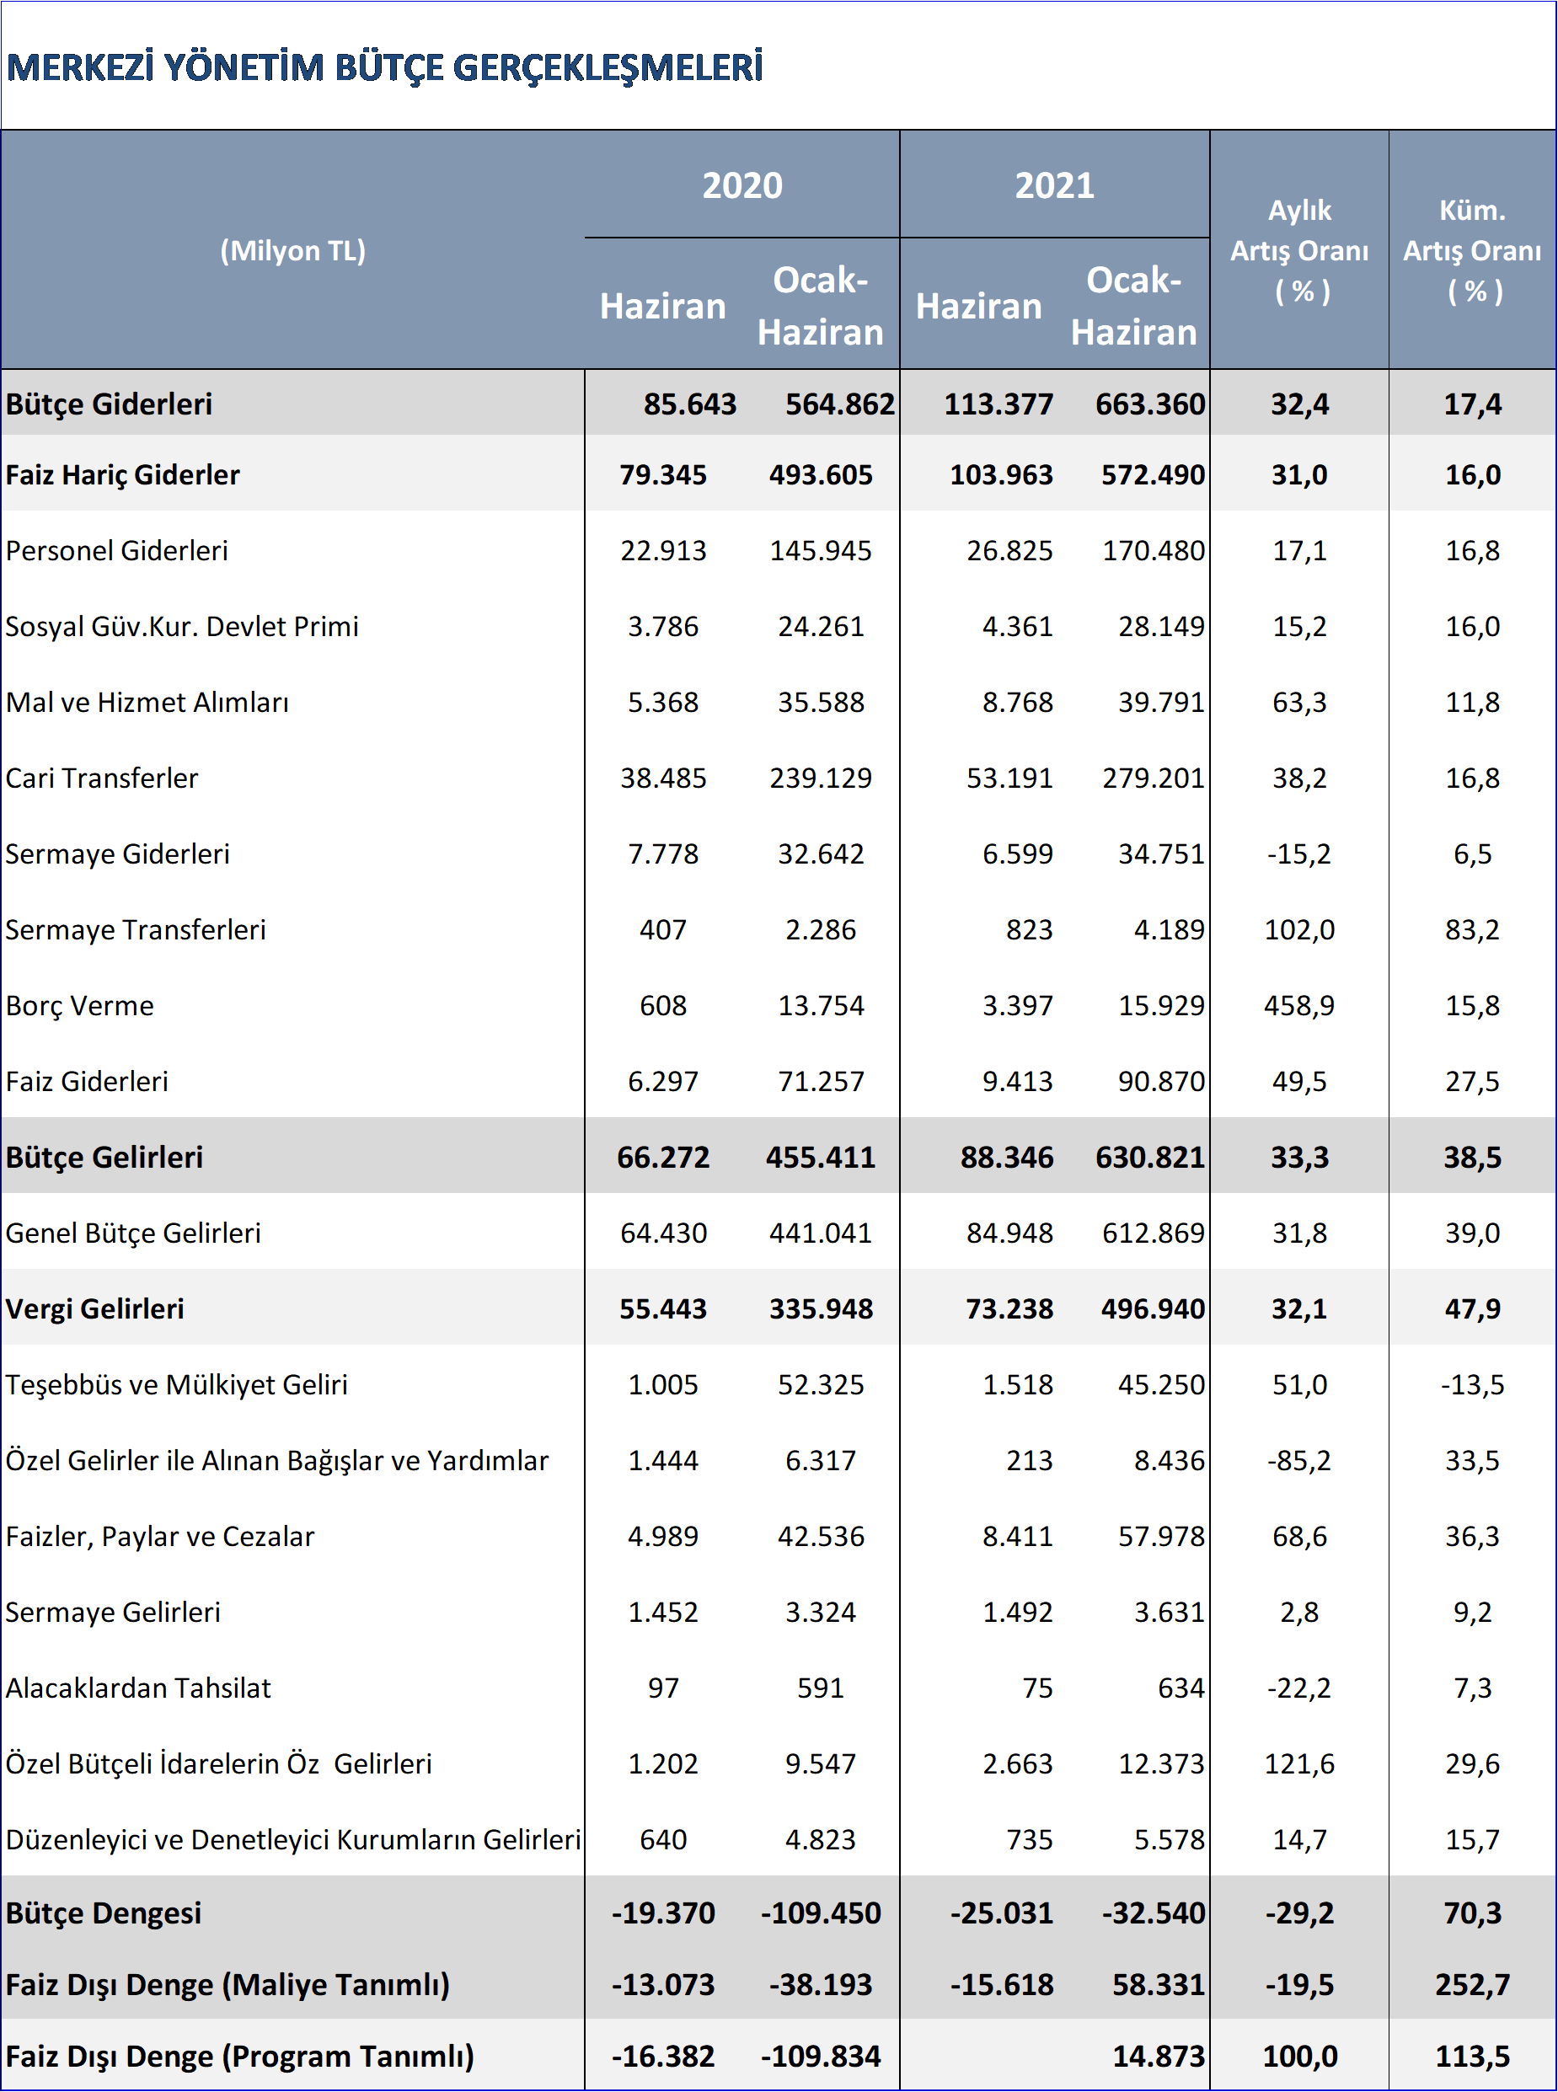Click value 252,7 in Maliye Tanımlı row
The image size is (1558, 2092).
[1472, 1986]
